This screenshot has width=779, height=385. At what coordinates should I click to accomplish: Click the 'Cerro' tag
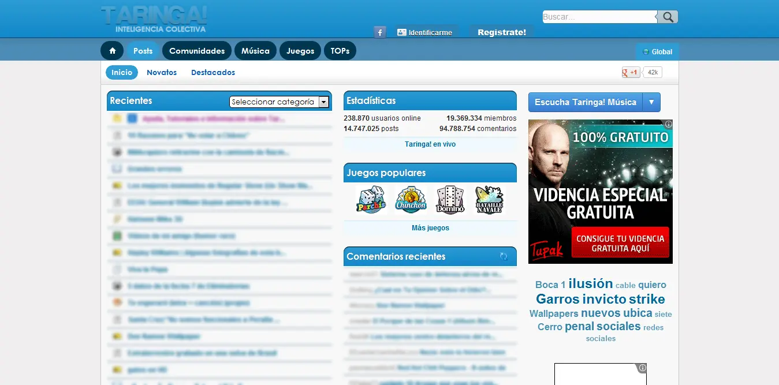[x=550, y=327]
